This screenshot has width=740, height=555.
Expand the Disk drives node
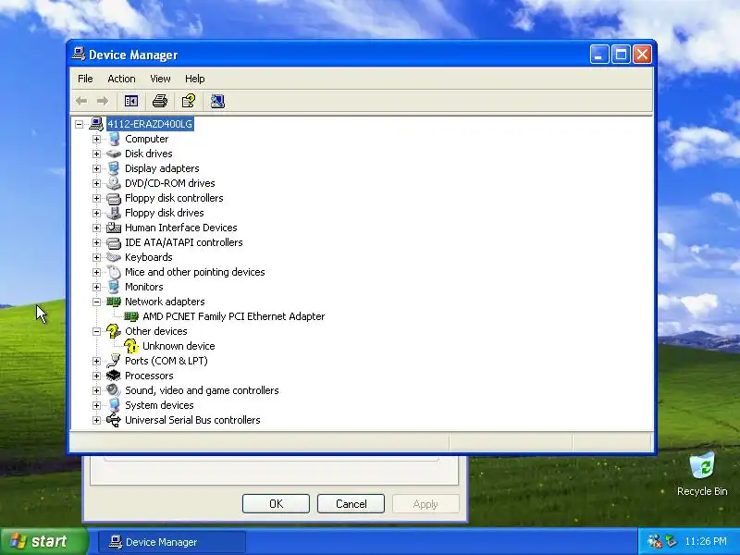(x=97, y=154)
